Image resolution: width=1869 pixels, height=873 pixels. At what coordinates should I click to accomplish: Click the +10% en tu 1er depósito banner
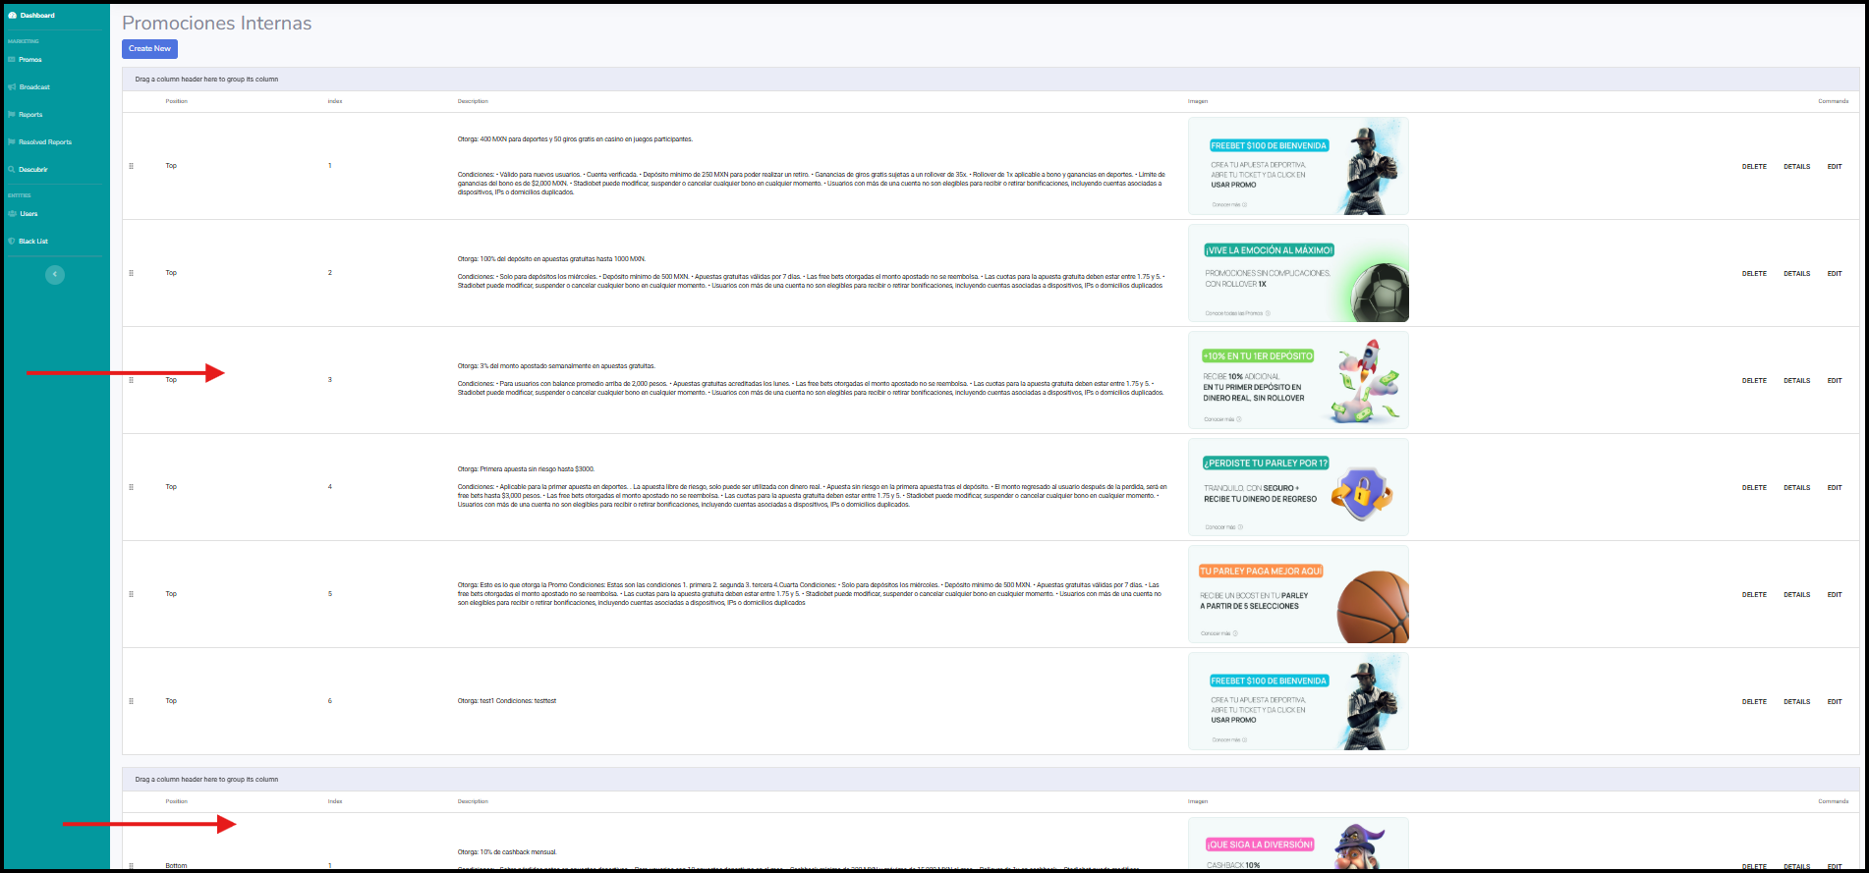coord(1298,380)
